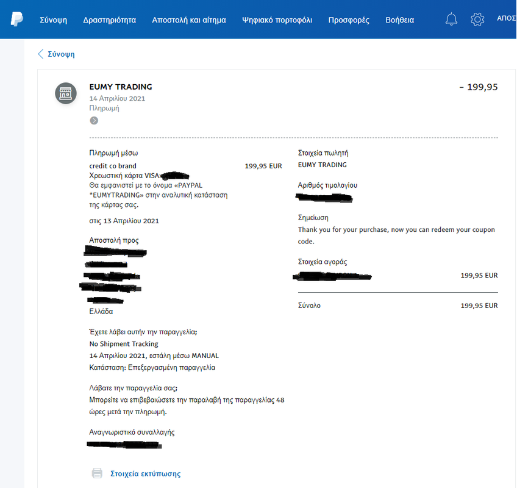
Task: Click the Στοιχεία πωλητή heading
Action: click(323, 152)
